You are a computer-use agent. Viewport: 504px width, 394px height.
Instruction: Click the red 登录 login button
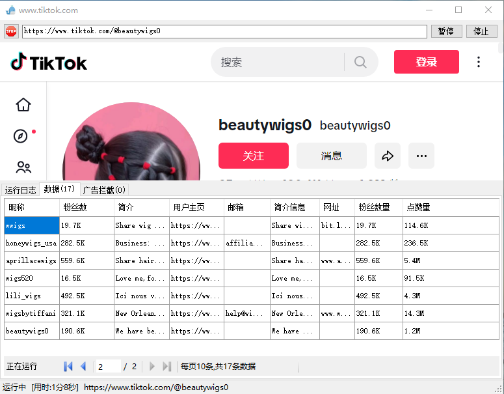pyautogui.click(x=426, y=62)
